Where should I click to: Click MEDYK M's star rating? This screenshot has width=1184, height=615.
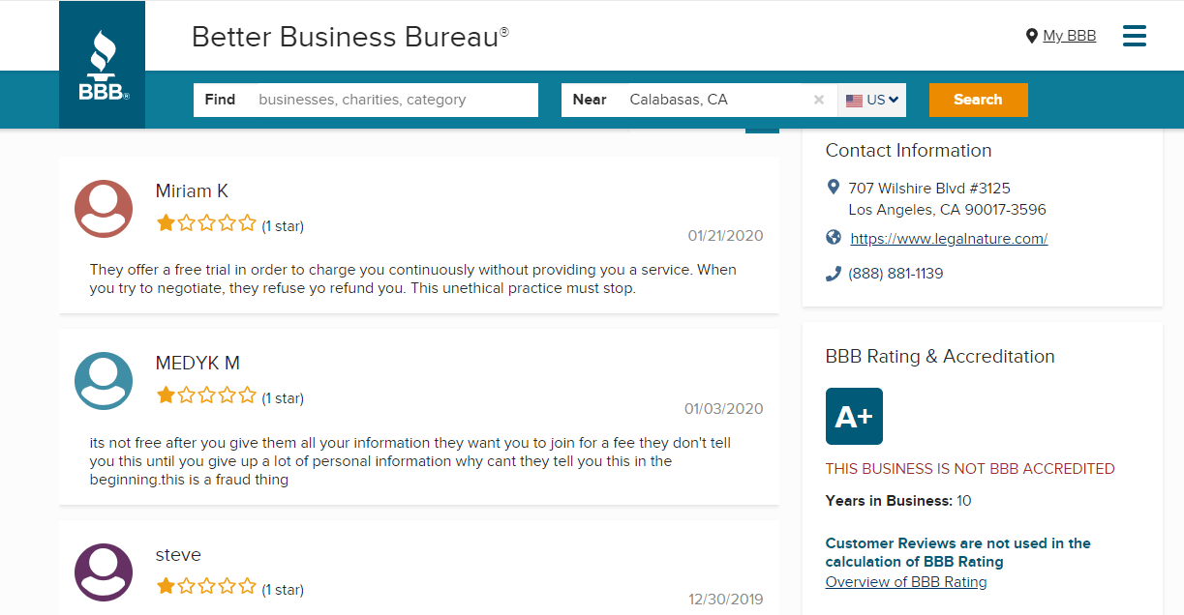(x=206, y=395)
